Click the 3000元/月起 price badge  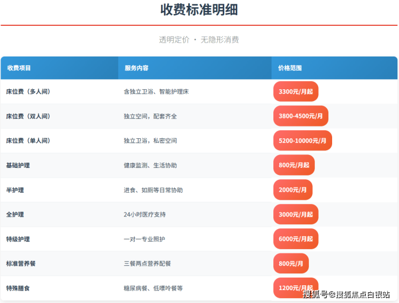296,214
